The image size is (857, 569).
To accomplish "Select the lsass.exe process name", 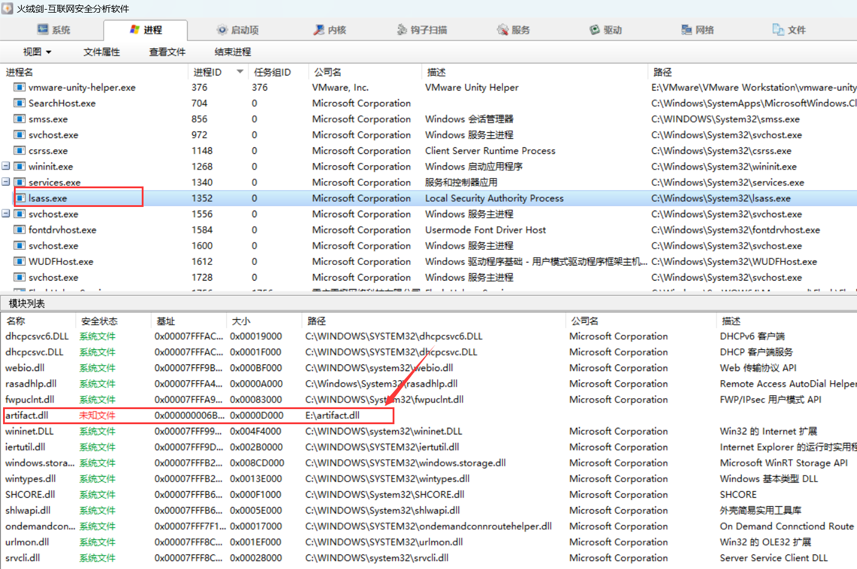I will (48, 198).
